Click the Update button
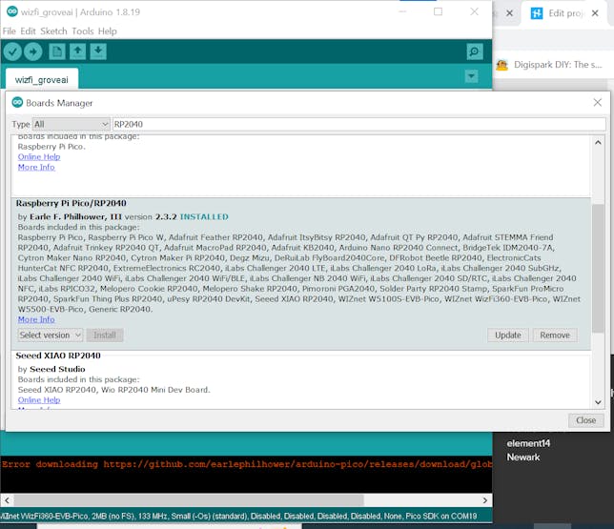 508,336
